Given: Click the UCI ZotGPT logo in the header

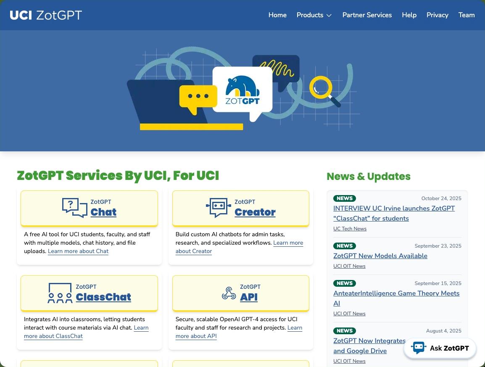Looking at the screenshot, I should point(45,15).
